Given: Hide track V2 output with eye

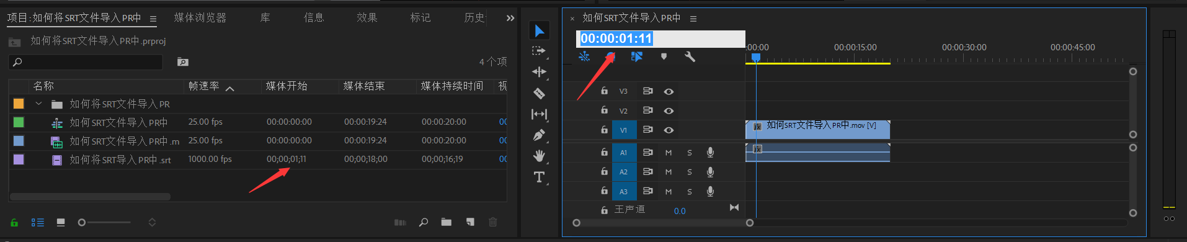Looking at the screenshot, I should coord(669,110).
